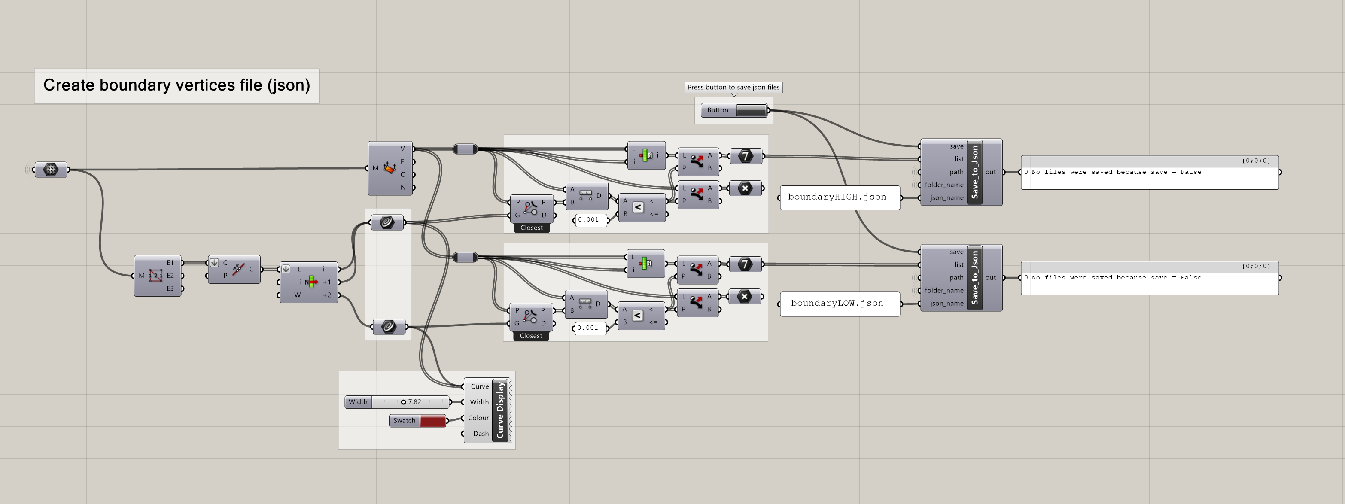
Task: Select the hexagon X point parameter in boundaryLOW group
Action: tap(745, 296)
